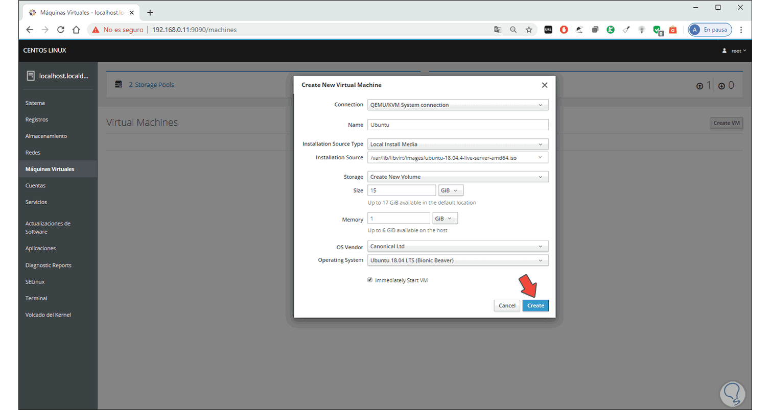Click the CENTOS LINUX brand label

[45, 51]
